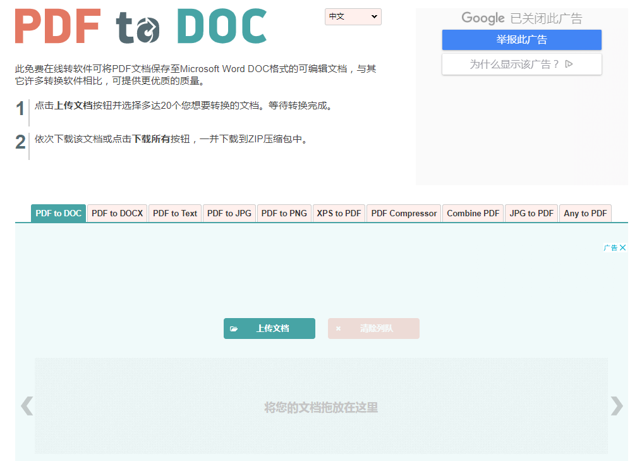The image size is (642, 461).
Task: Go to the PDF to PNG tab
Action: 284,213
